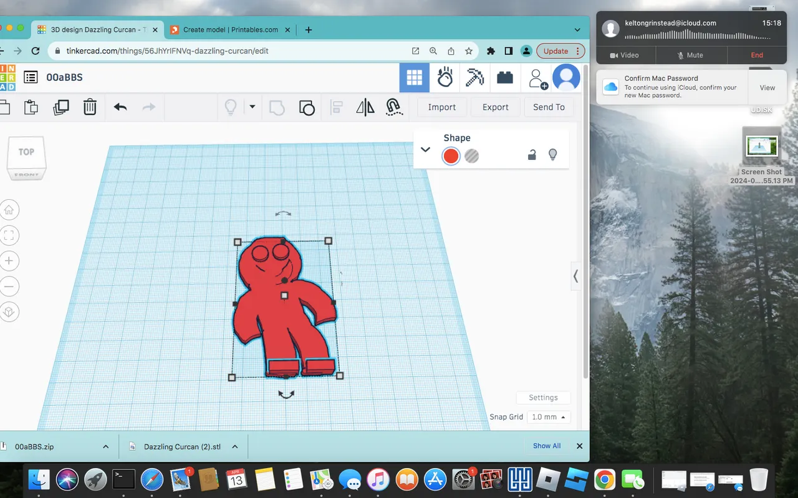This screenshot has width=798, height=498.
Task: Click the Paste clipboard icon
Action: (31, 107)
